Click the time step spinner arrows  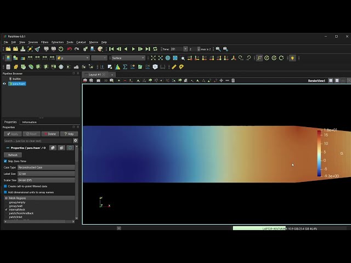click(199, 49)
